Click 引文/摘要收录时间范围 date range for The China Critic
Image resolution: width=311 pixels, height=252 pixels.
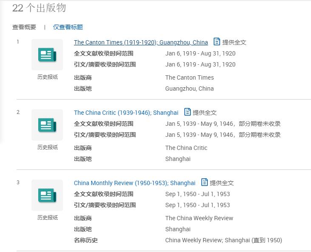(223, 135)
